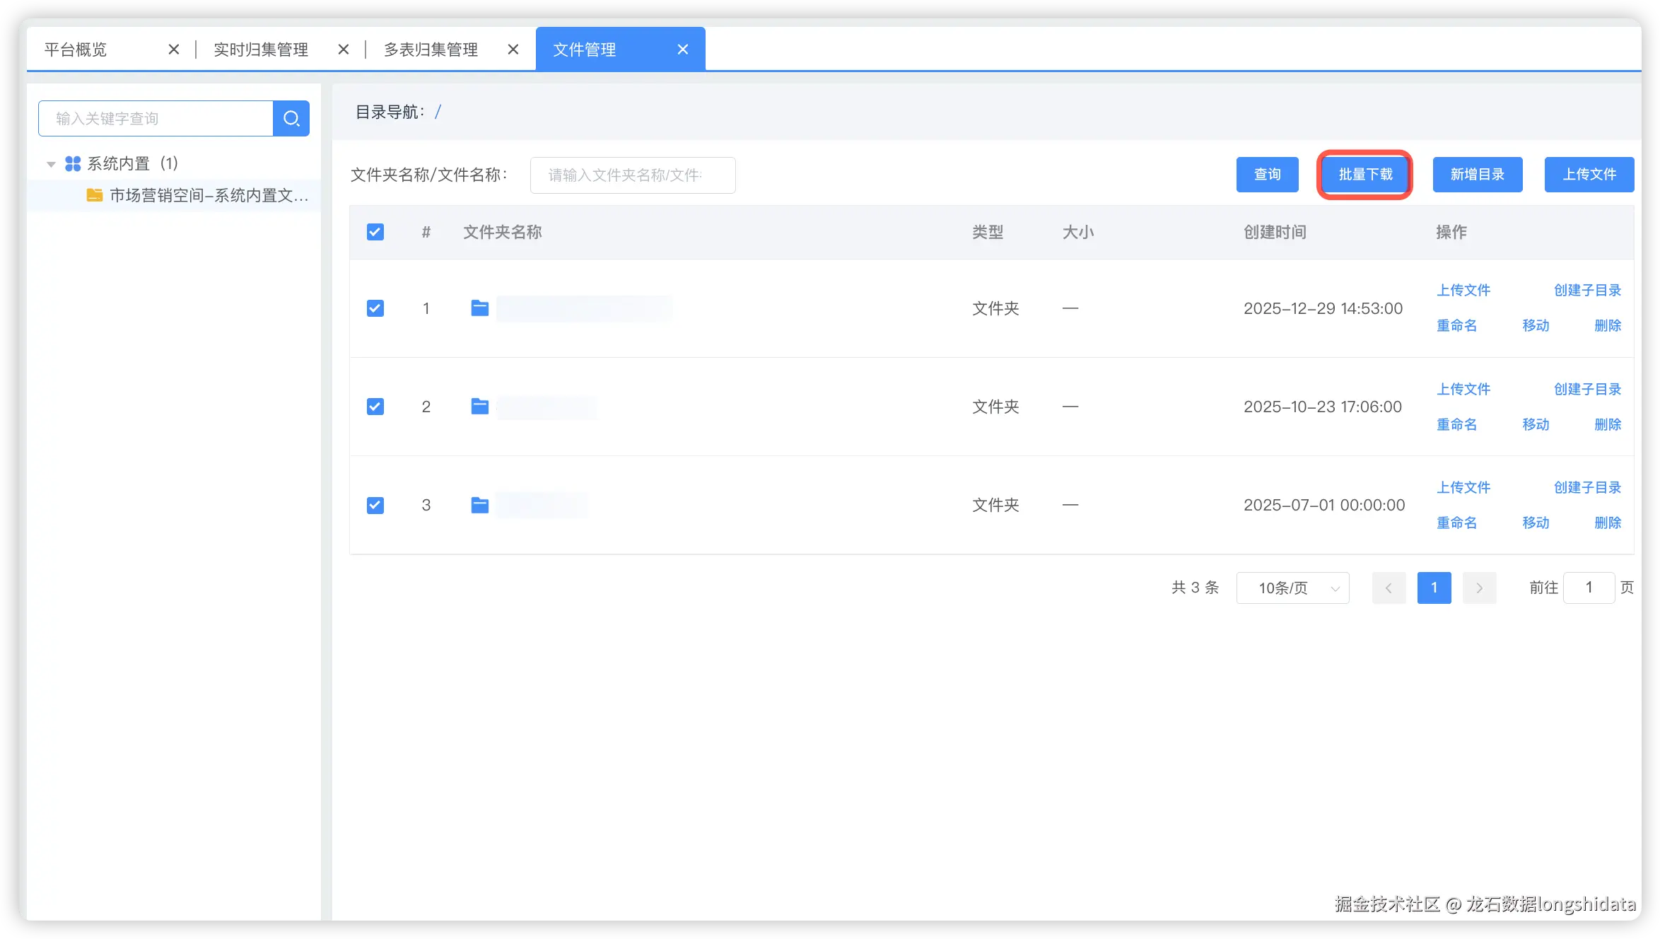Uncheck the checkbox for row 1

pos(375,308)
